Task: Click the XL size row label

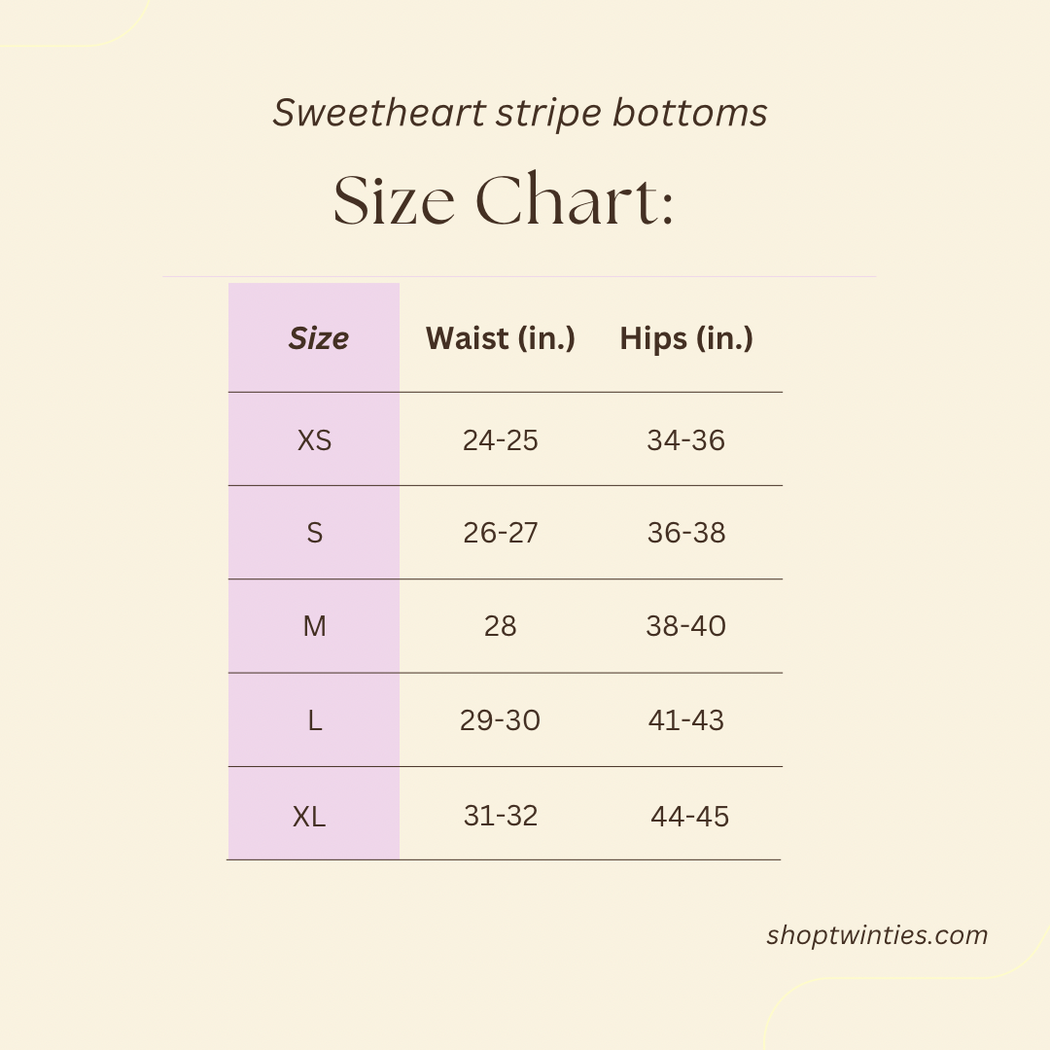Action: pyautogui.click(x=309, y=817)
